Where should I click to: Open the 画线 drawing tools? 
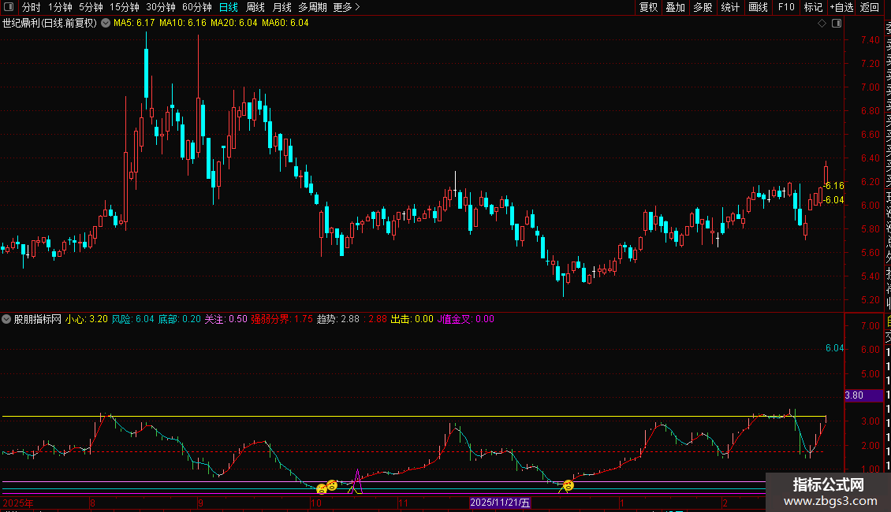pos(758,7)
